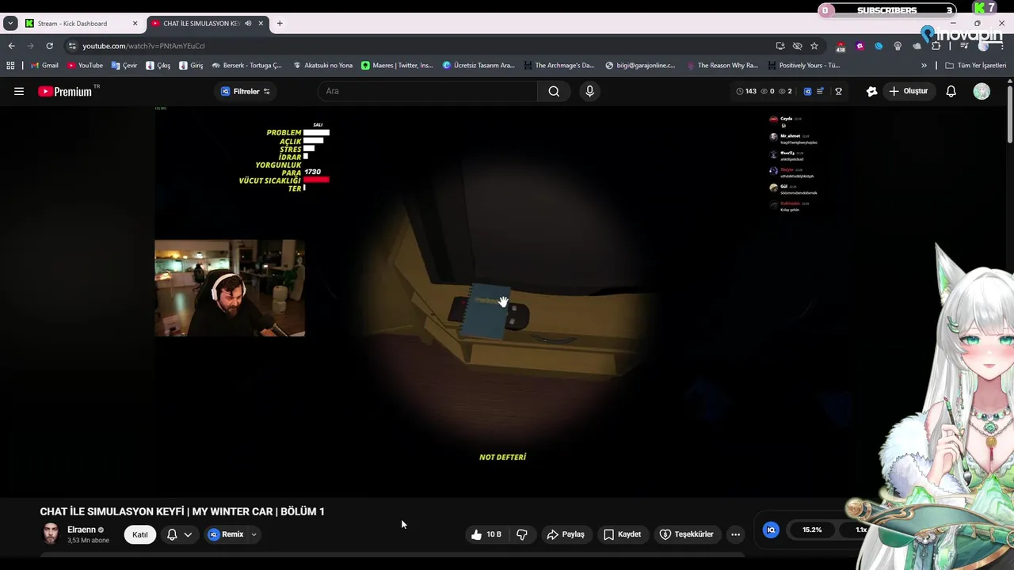Open the red extension with 418 badge
This screenshot has height=570, width=1014.
[841, 47]
